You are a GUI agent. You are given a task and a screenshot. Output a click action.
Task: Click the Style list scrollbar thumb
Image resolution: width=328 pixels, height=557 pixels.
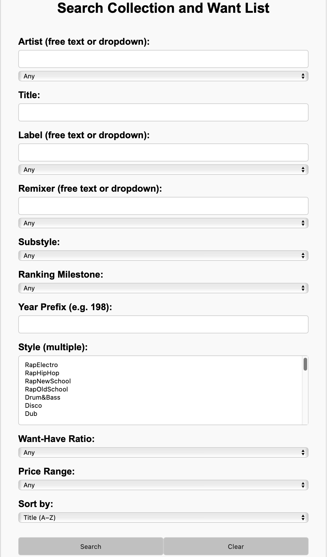305,364
